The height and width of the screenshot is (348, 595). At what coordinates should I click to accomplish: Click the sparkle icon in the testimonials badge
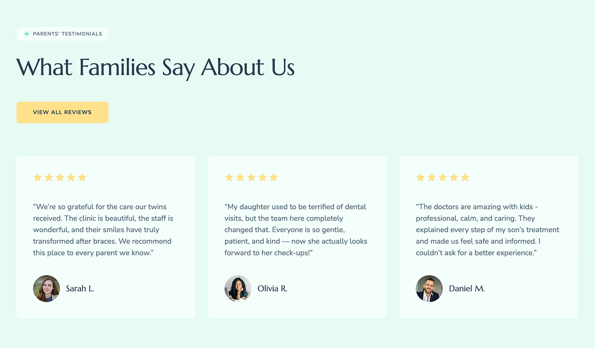[26, 34]
